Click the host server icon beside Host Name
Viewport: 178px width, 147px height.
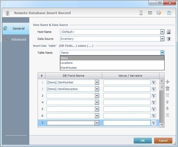pyautogui.click(x=169, y=32)
